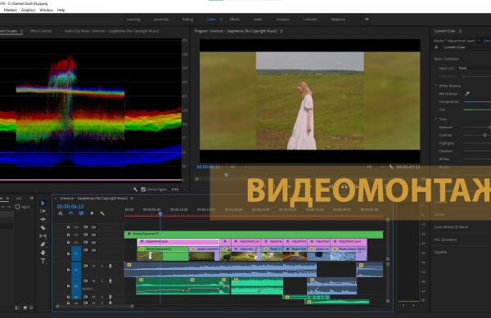Open the Markers menu
This screenshot has height=318, width=491.
pyautogui.click(x=10, y=10)
